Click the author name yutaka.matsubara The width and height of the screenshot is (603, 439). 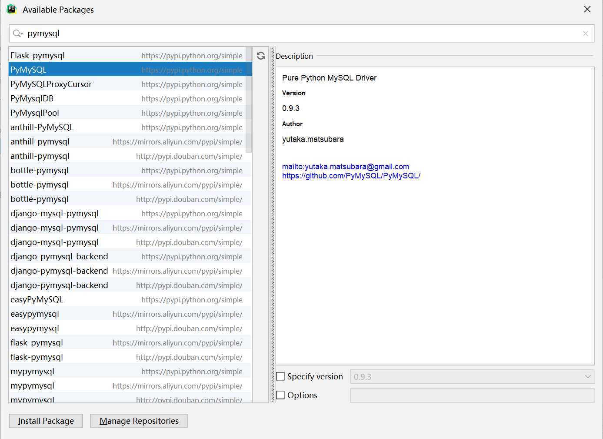click(x=313, y=139)
